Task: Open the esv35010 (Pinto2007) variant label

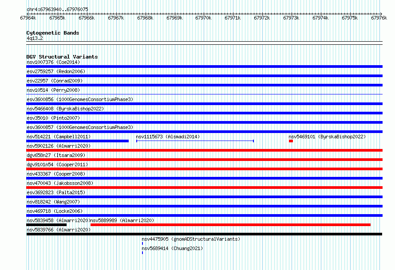Action: 53,118
